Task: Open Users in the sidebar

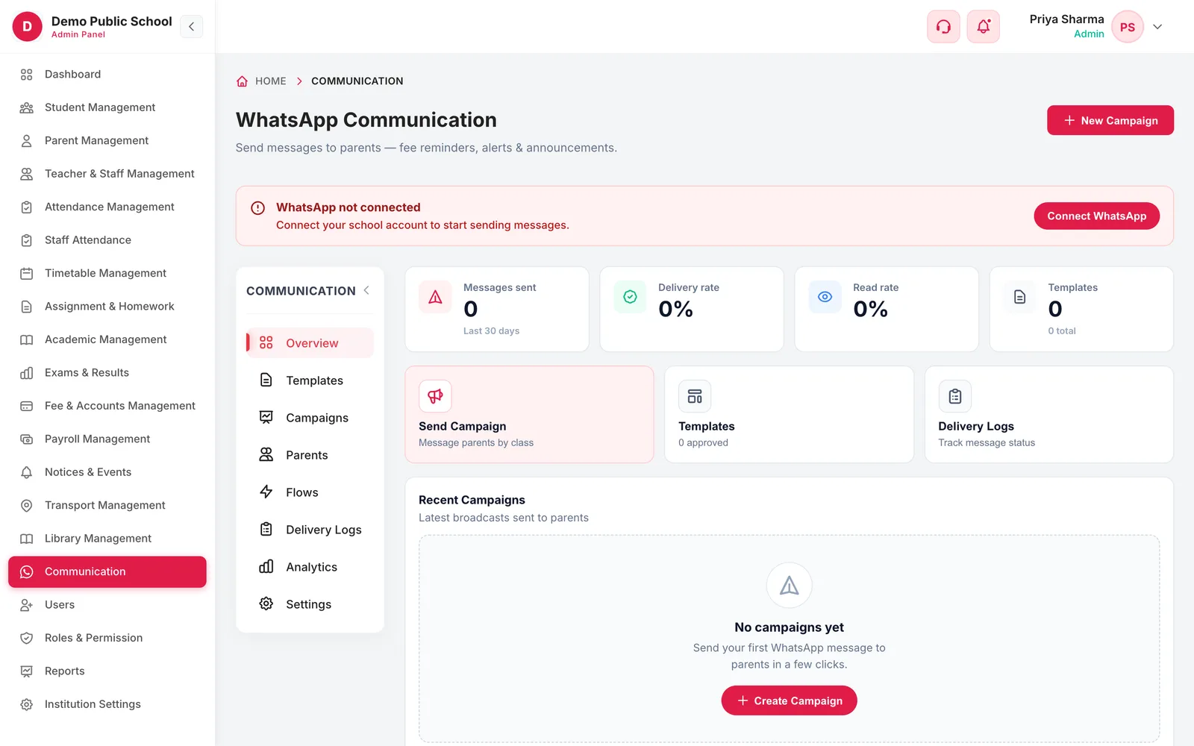Action: pyautogui.click(x=107, y=605)
